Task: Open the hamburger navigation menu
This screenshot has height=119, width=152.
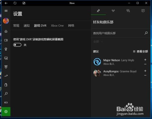Action: (x=6, y=11)
